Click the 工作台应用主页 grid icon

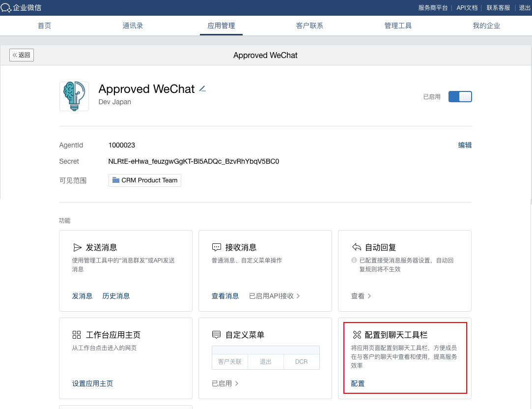(x=77, y=335)
